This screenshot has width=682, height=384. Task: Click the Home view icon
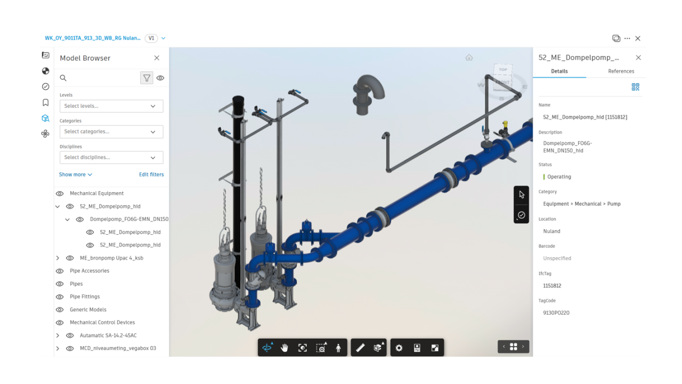coord(469,58)
